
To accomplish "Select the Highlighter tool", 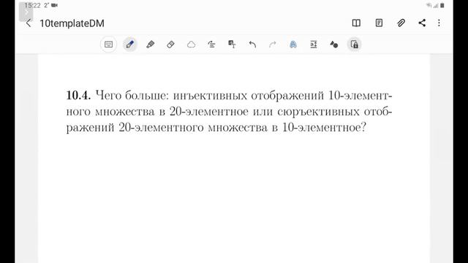I will (150, 45).
